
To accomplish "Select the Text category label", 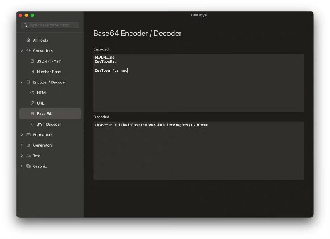I will click(x=37, y=156).
